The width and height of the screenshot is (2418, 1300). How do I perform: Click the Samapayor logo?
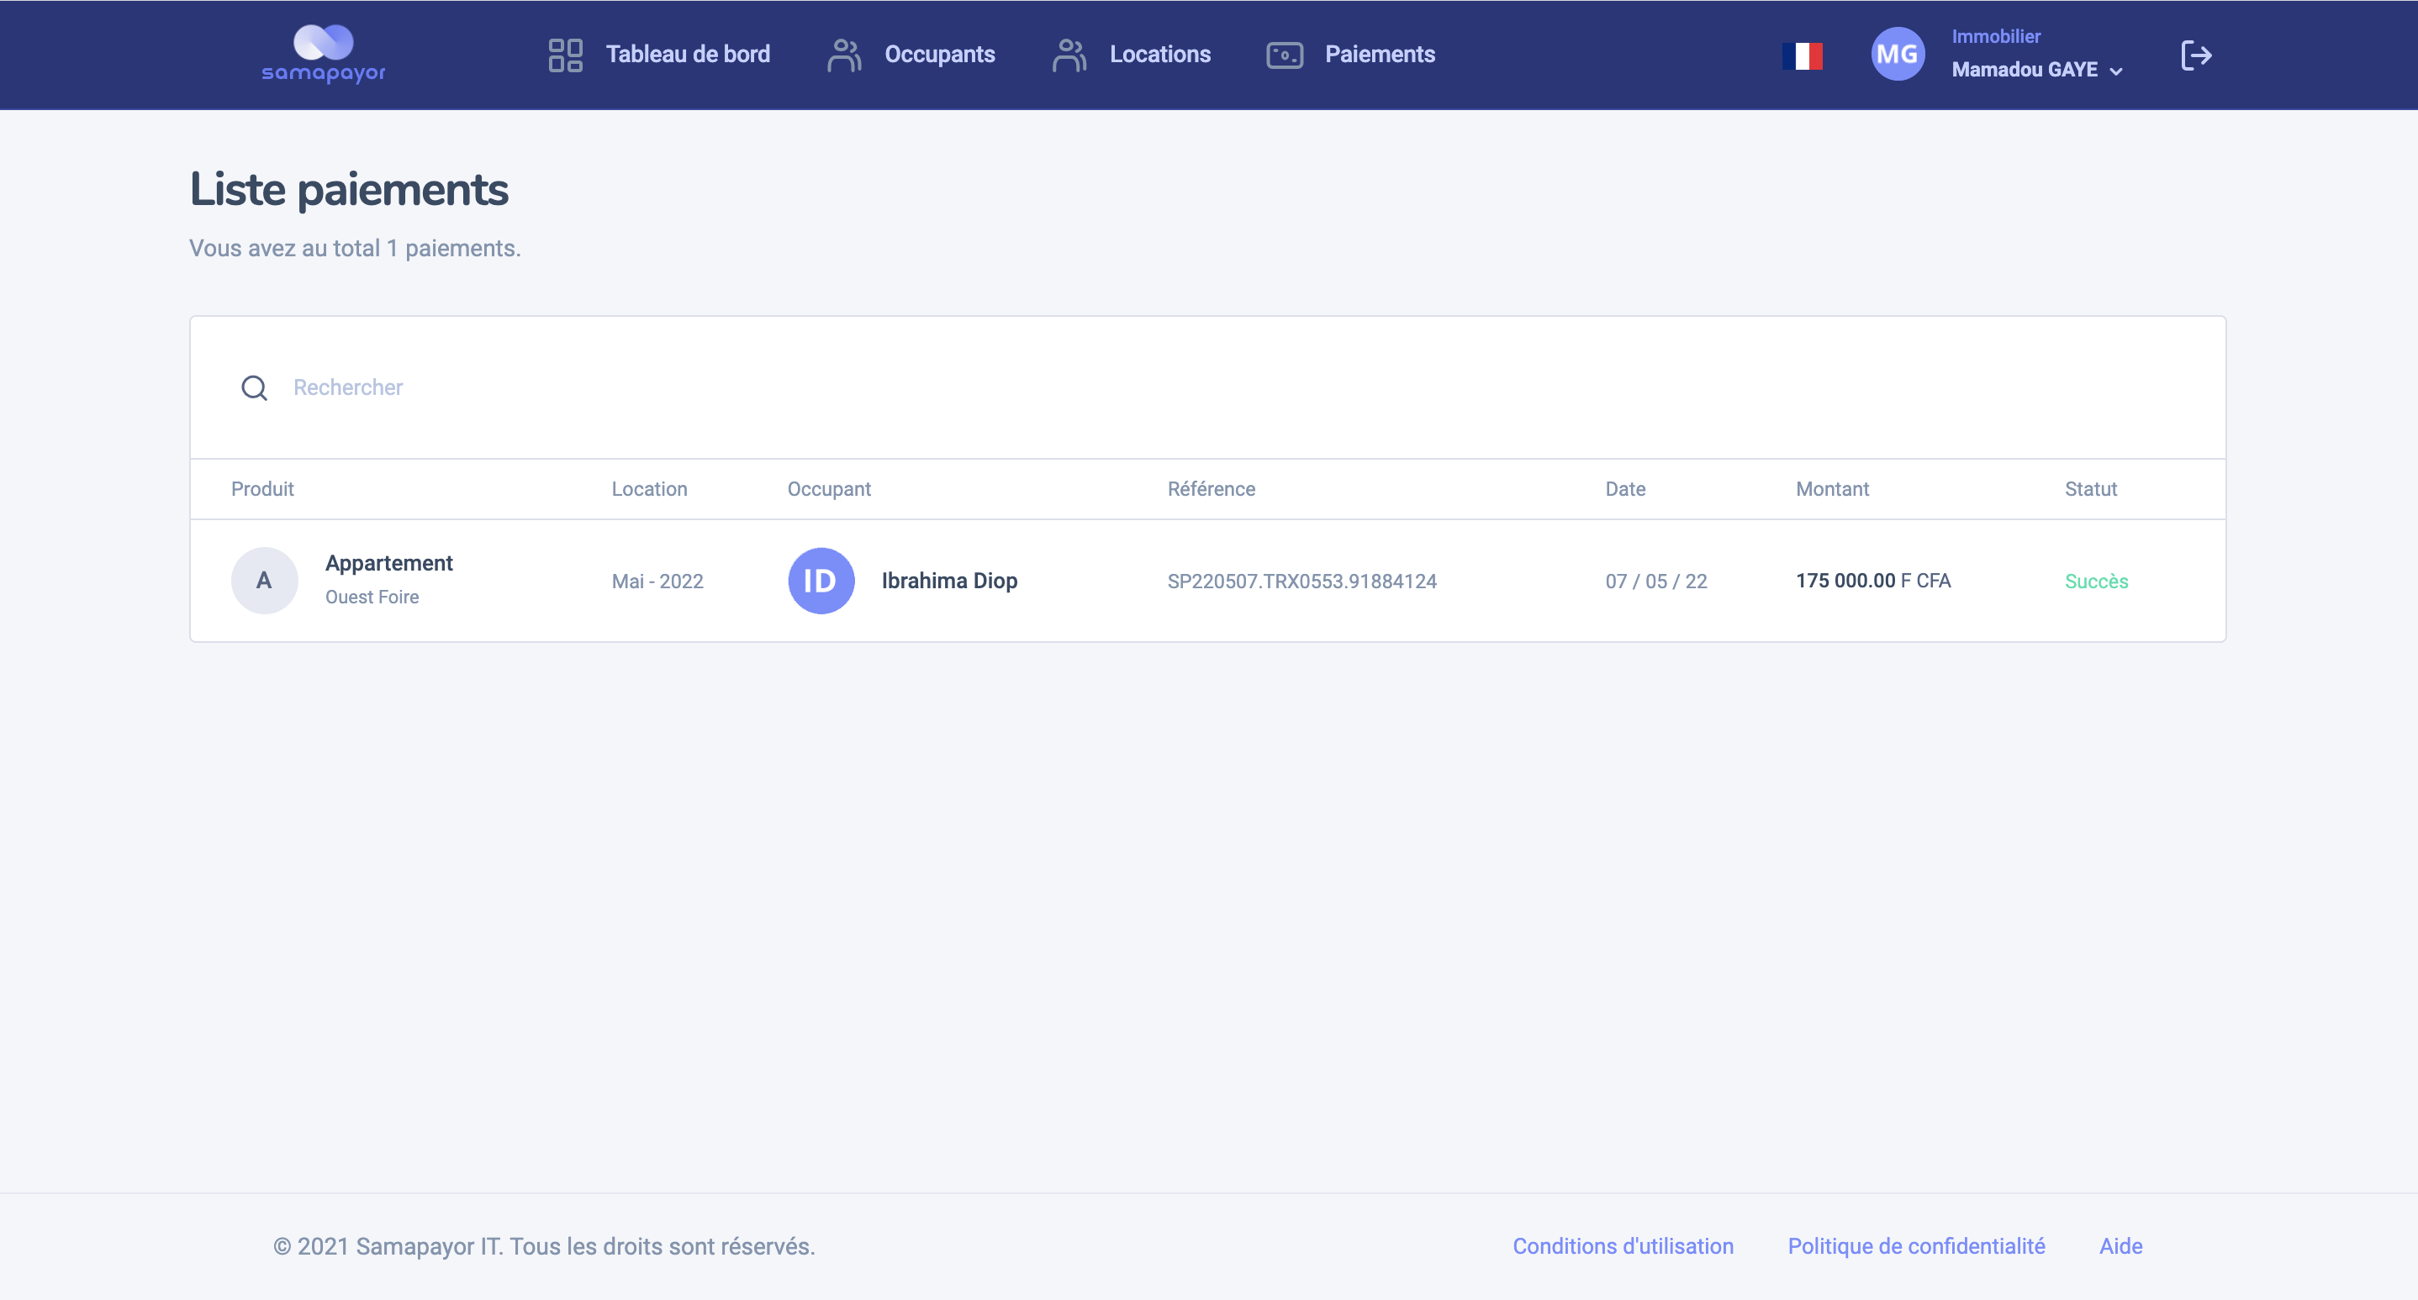[323, 54]
